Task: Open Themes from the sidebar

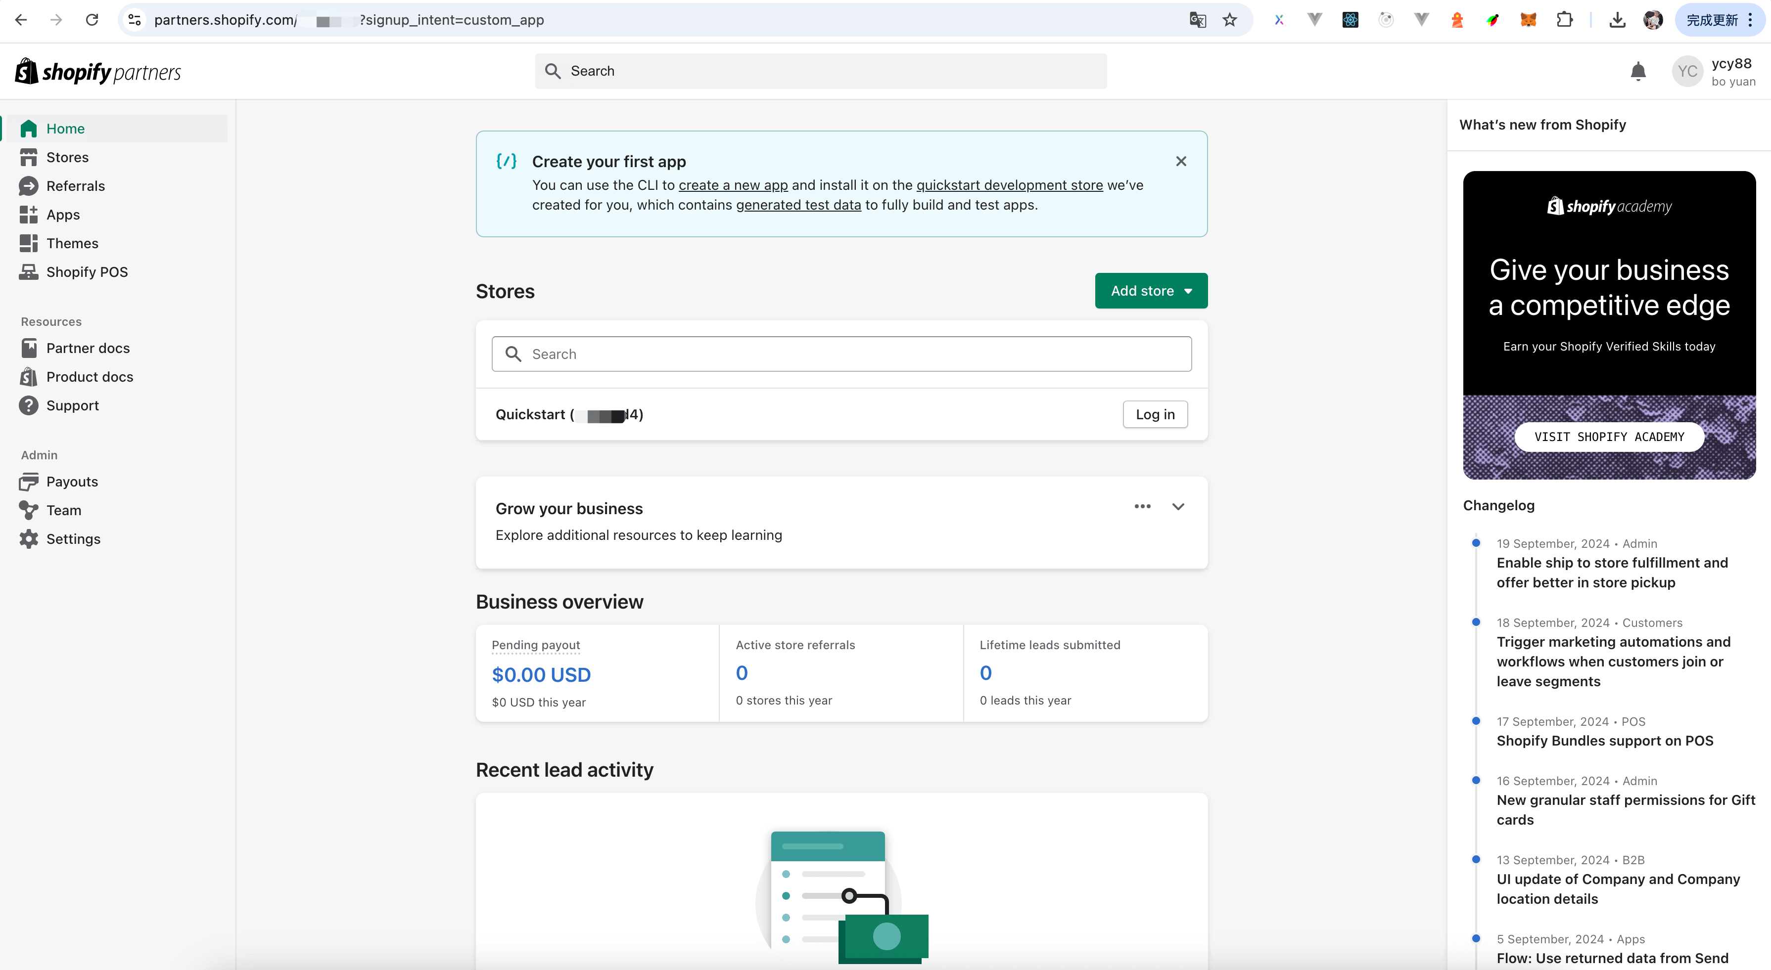Action: click(72, 243)
